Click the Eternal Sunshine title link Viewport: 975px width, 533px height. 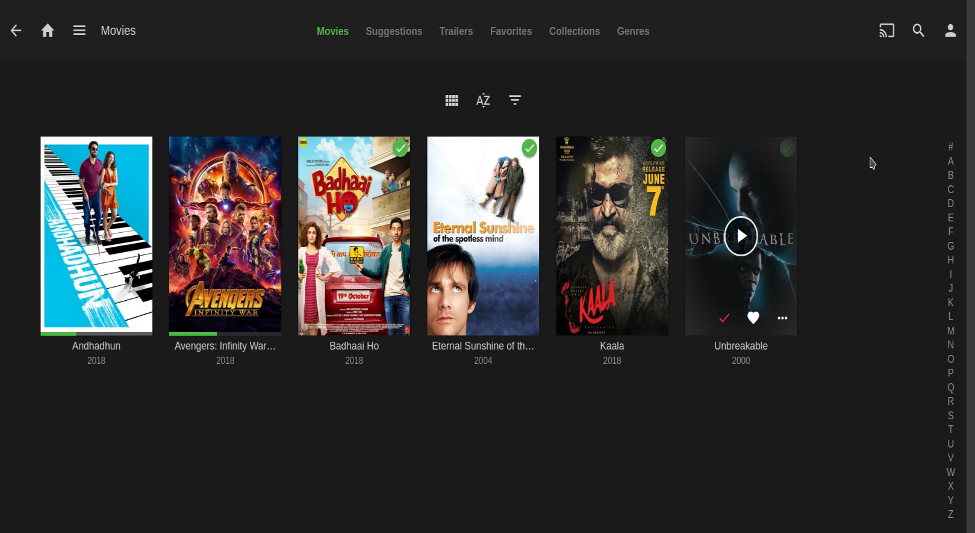483,346
